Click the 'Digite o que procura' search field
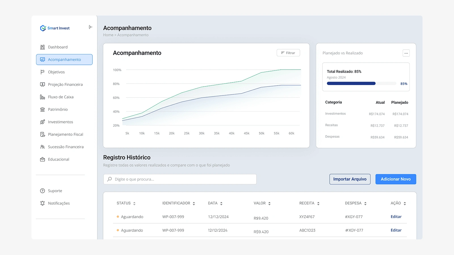The image size is (454, 255). pyautogui.click(x=180, y=179)
